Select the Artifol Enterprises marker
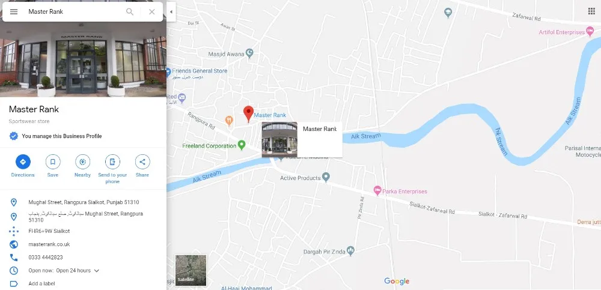Image resolution: width=601 pixels, height=290 pixels. click(x=590, y=32)
